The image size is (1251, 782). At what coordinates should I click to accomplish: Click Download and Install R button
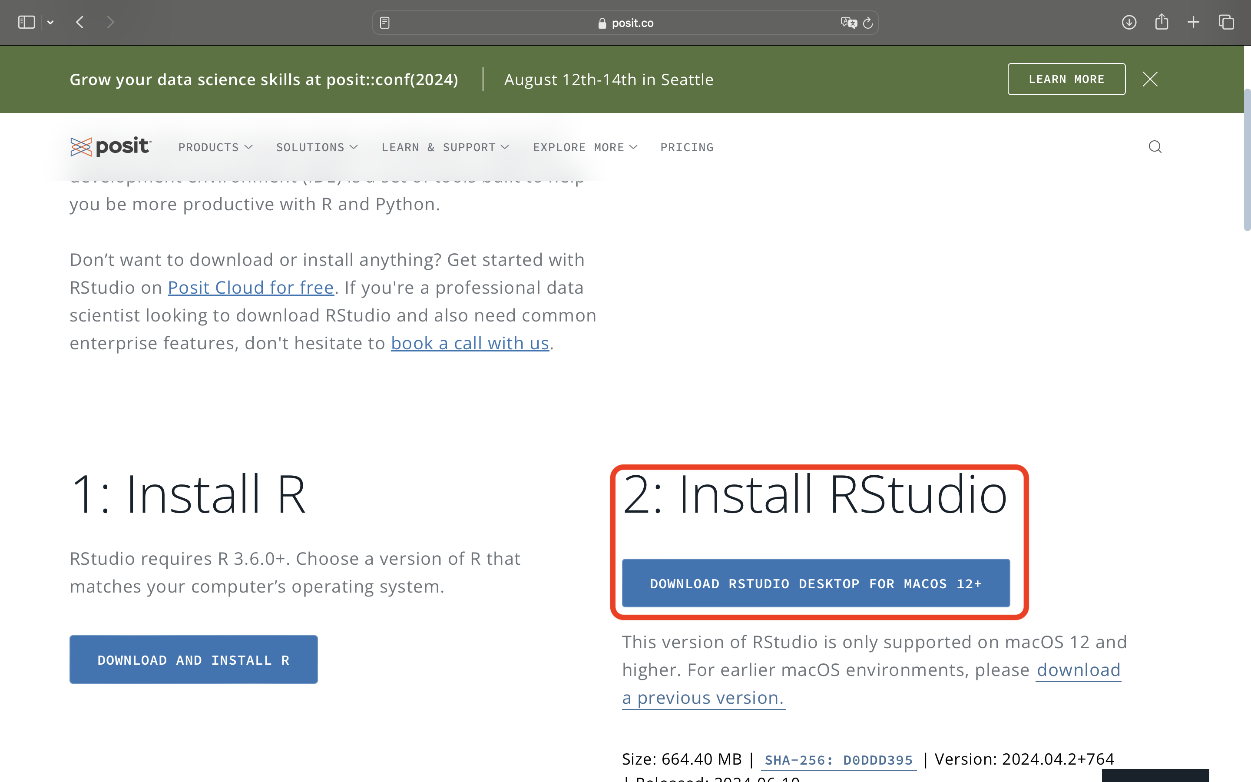click(193, 660)
